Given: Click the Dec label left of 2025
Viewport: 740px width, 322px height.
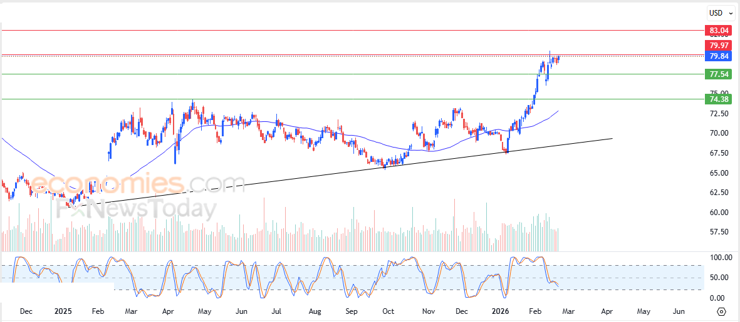Looking at the screenshot, I should (26, 311).
